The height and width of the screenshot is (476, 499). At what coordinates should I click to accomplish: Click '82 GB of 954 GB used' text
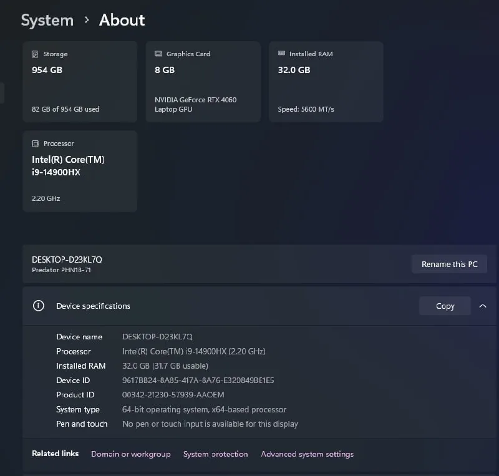coord(65,109)
